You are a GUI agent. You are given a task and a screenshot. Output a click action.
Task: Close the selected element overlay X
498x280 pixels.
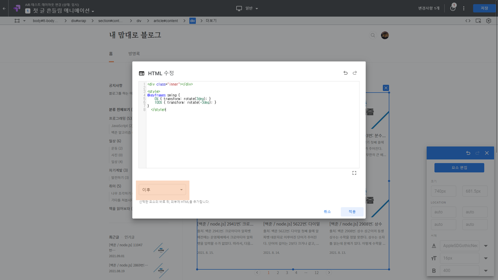tap(386, 88)
